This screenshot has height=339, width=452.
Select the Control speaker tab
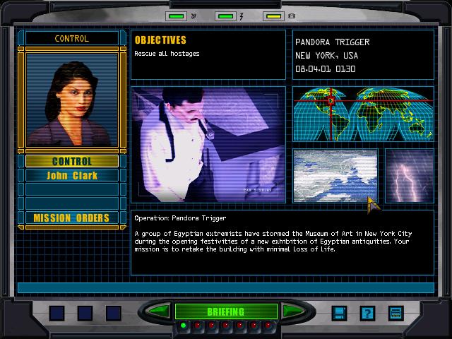coord(72,161)
